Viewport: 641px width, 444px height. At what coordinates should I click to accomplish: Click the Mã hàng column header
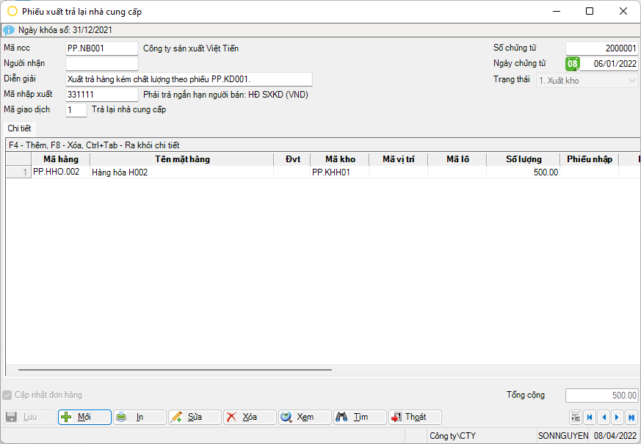(x=60, y=159)
